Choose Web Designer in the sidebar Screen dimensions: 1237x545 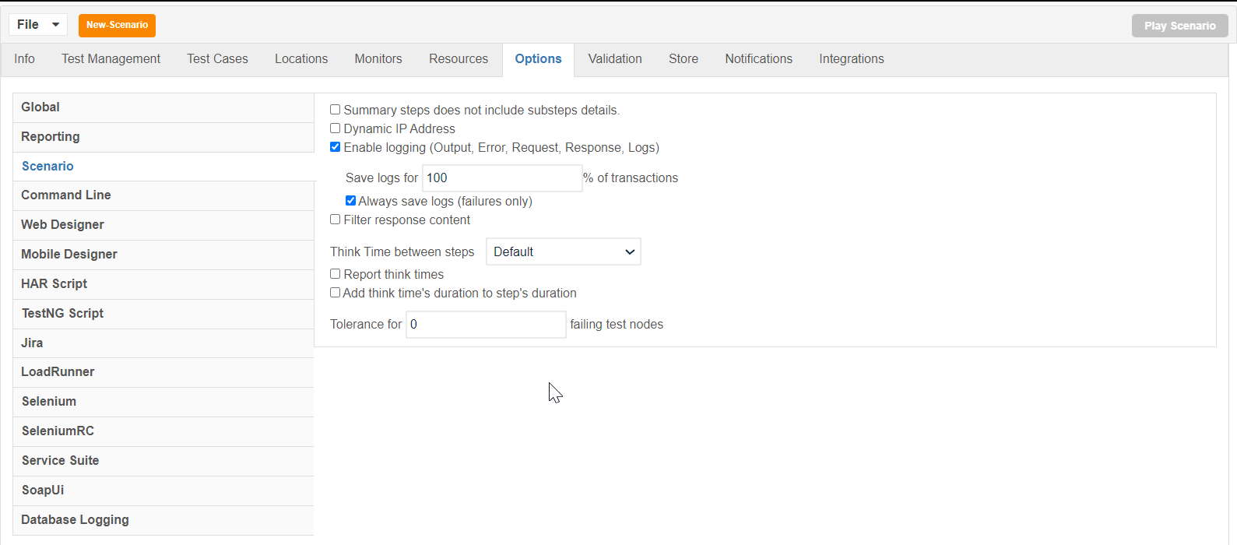point(163,225)
